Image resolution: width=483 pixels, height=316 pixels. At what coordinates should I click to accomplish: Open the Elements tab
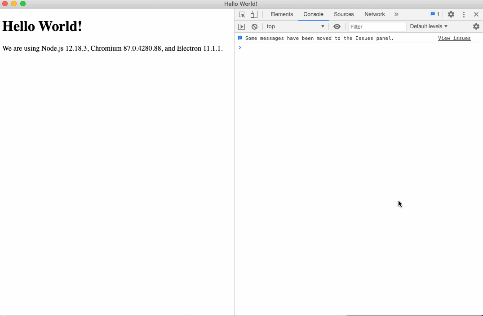pyautogui.click(x=282, y=14)
